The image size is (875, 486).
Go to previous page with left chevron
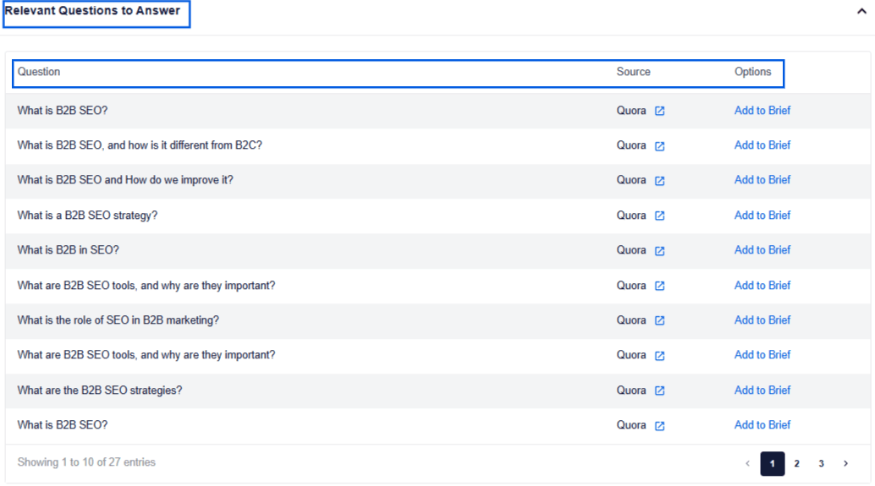[x=748, y=464]
